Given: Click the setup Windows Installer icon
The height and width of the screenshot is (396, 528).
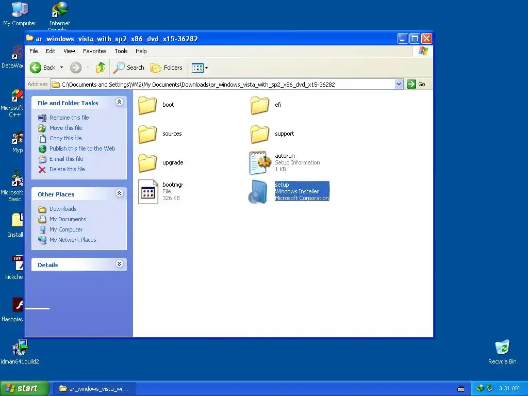Looking at the screenshot, I should (x=258, y=192).
